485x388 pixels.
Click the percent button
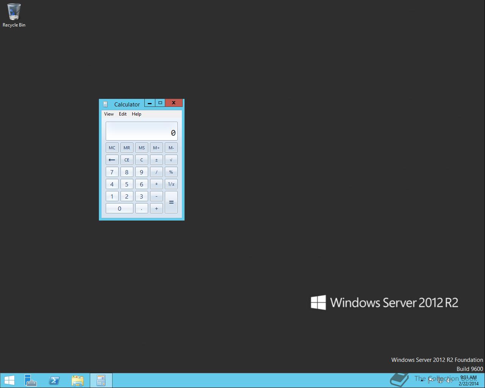click(x=171, y=172)
